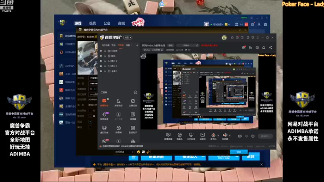The image size is (324, 182).
Task: Expand the microphone options arrow
Action: (218, 135)
